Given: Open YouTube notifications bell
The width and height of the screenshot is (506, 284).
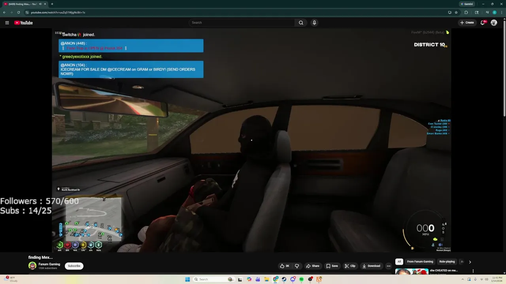Looking at the screenshot, I should pyautogui.click(x=483, y=22).
